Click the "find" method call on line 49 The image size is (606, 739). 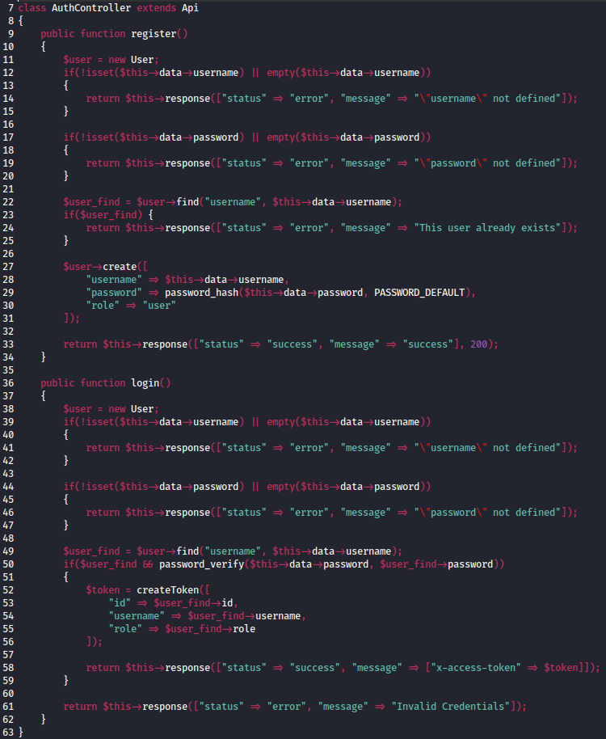pyautogui.click(x=187, y=551)
